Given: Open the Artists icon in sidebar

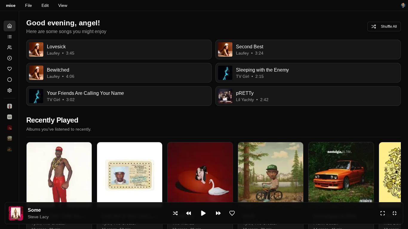Looking at the screenshot, I should tap(10, 47).
